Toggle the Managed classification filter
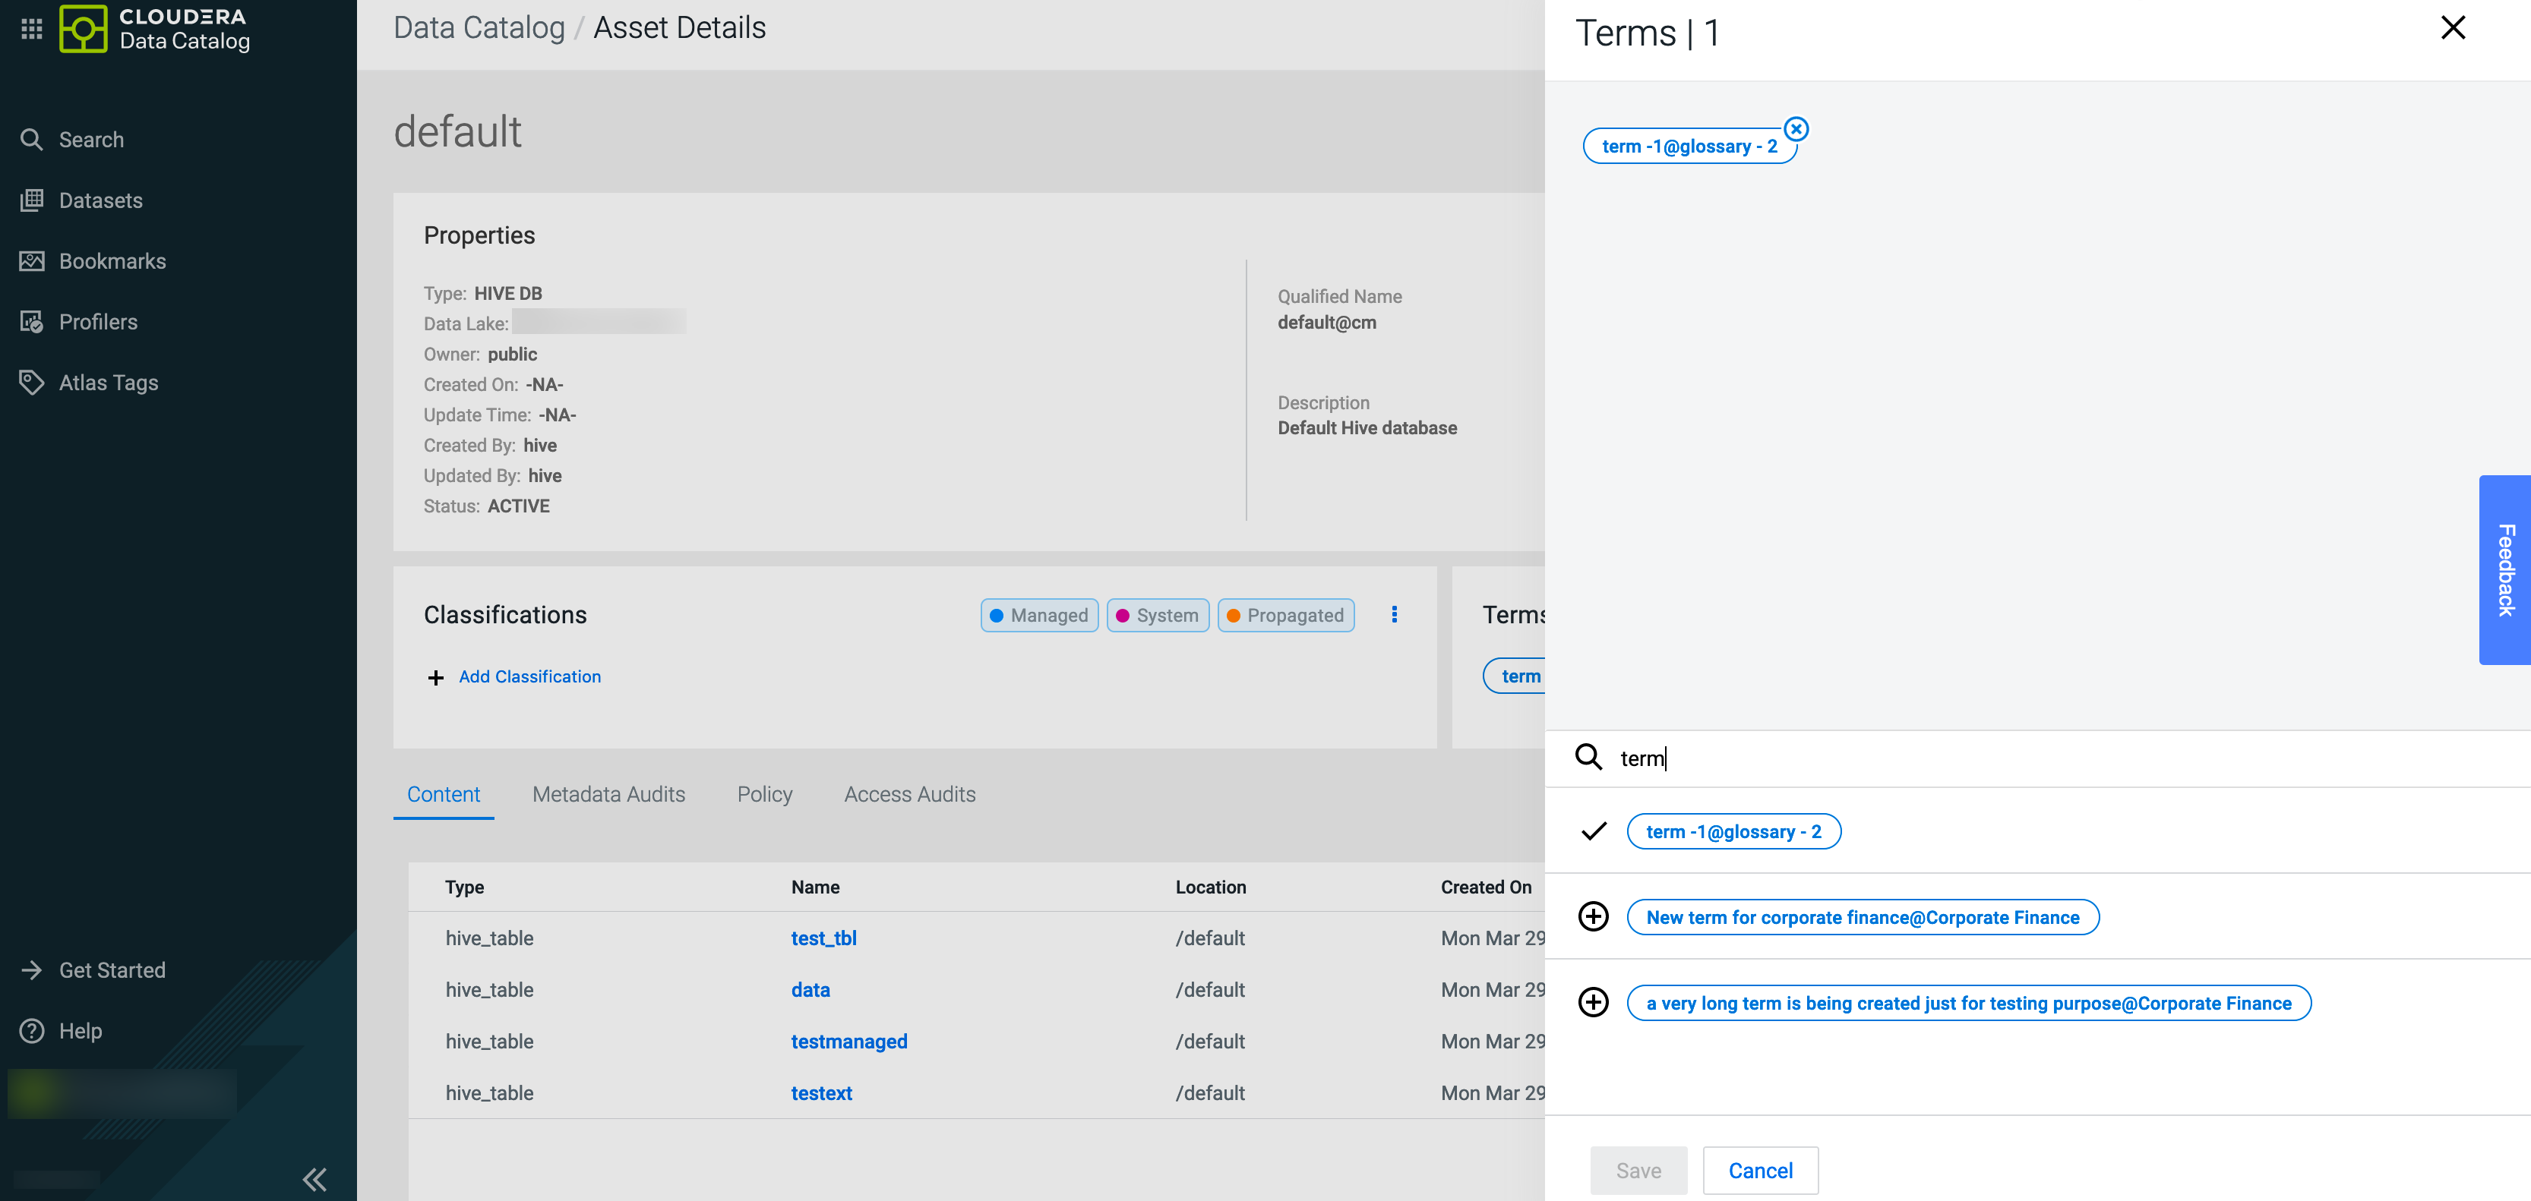This screenshot has width=2531, height=1201. [1039, 616]
